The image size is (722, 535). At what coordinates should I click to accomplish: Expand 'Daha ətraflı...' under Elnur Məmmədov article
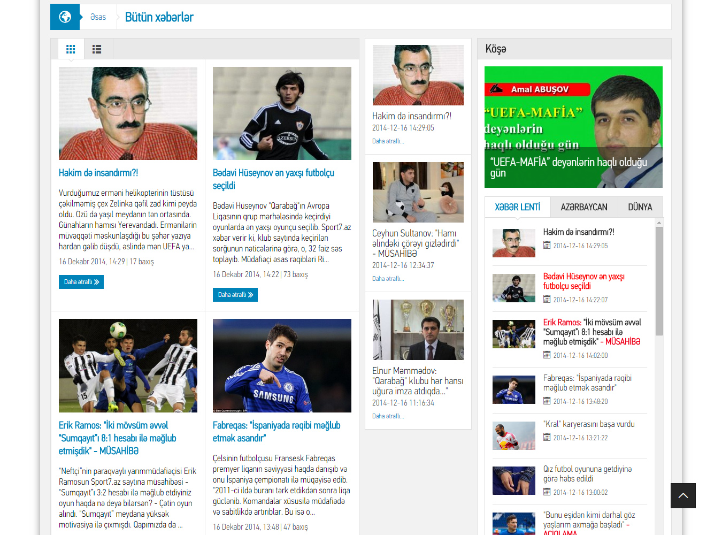[388, 416]
